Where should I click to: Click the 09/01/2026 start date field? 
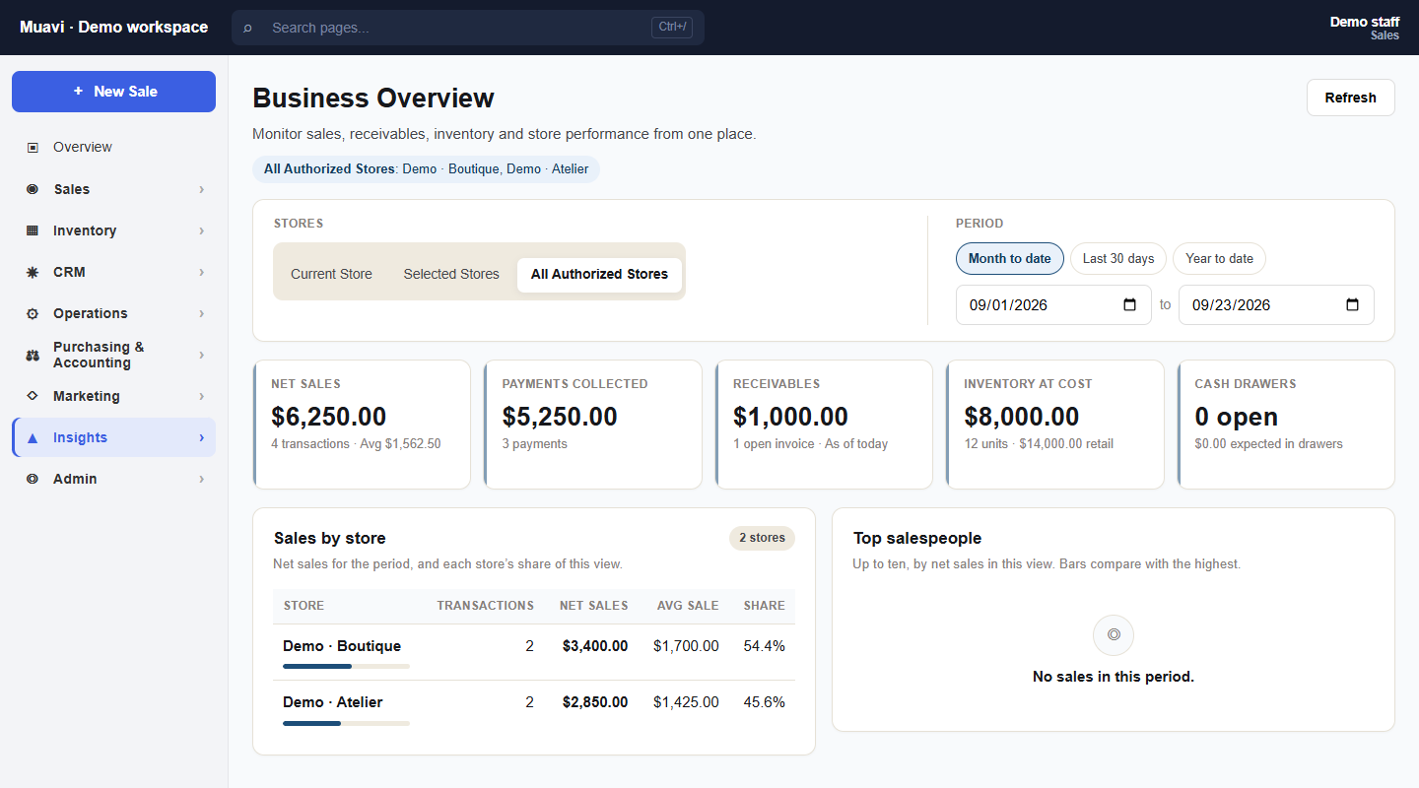coord(1053,304)
